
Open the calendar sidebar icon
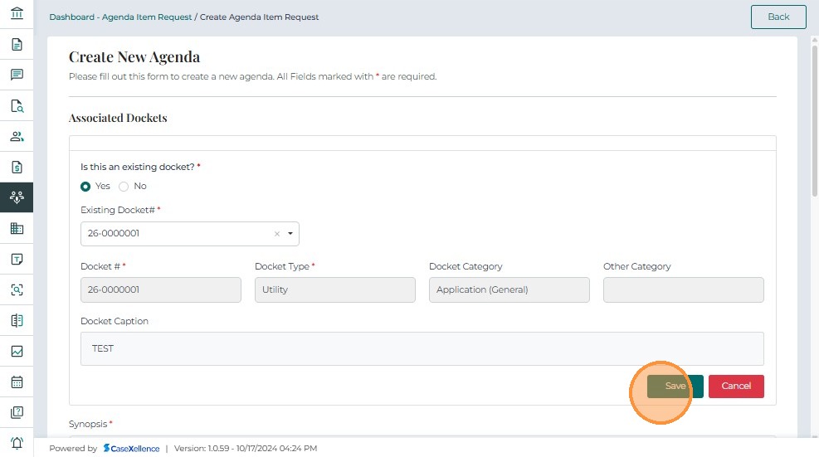[17, 382]
